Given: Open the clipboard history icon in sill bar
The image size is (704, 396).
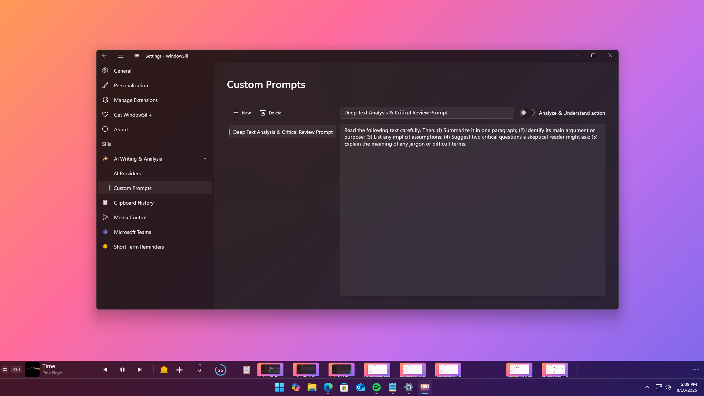Looking at the screenshot, I should (x=246, y=370).
